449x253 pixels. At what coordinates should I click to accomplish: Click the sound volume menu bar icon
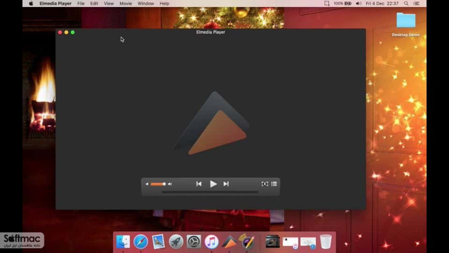click(358, 3)
